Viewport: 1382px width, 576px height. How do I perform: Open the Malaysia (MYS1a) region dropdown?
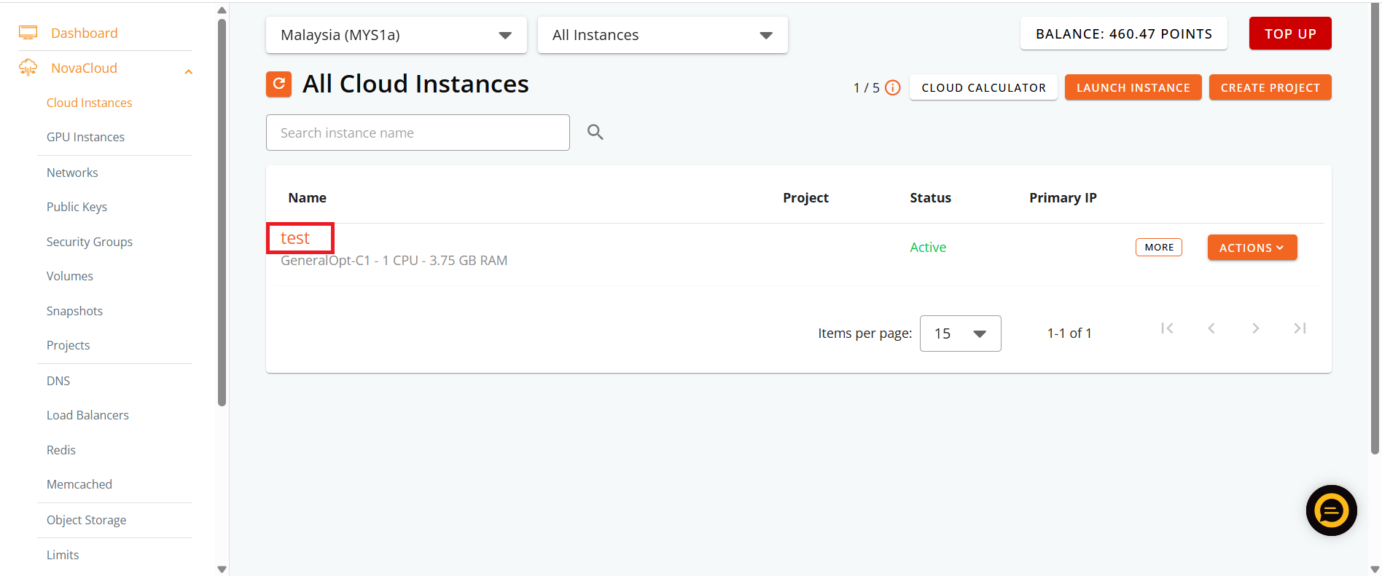click(x=397, y=35)
